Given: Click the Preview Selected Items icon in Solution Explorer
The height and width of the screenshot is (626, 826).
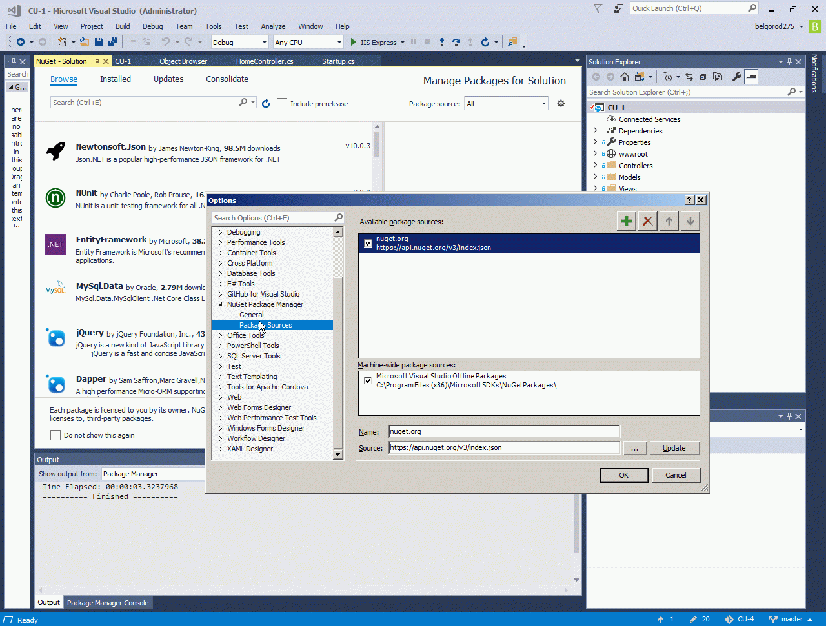Looking at the screenshot, I should coord(750,77).
